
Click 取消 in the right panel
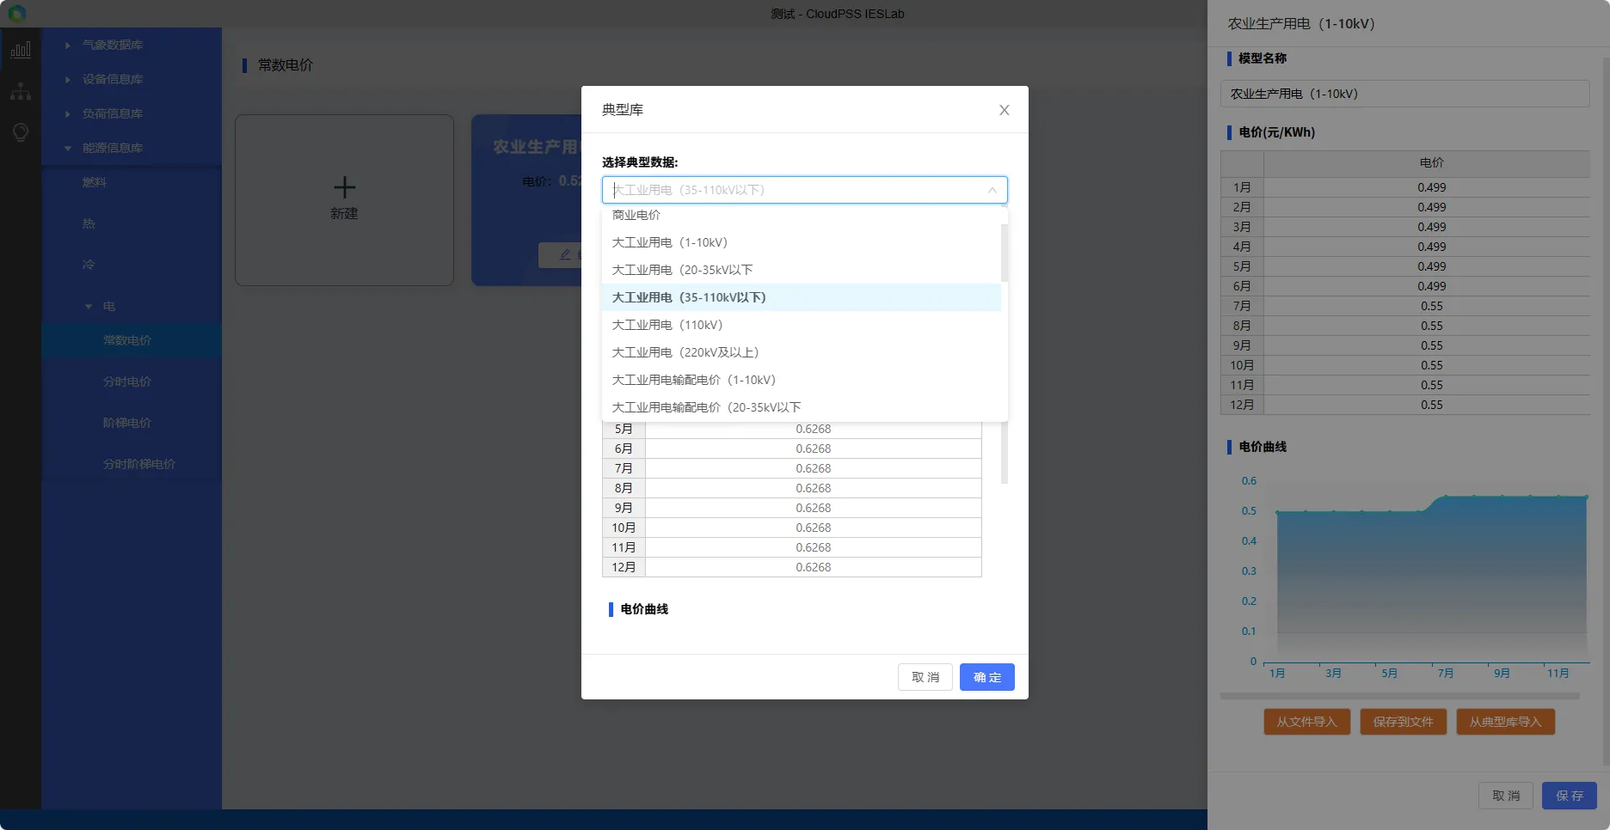click(1506, 796)
